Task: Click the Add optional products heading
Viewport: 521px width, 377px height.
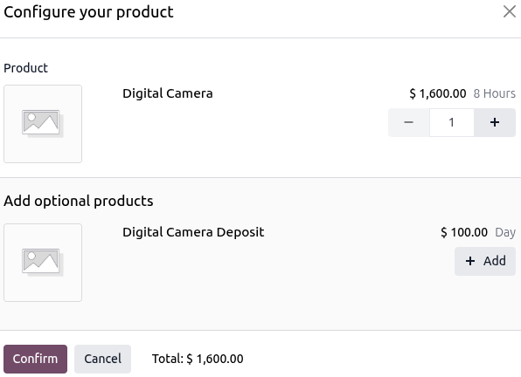Action: tap(79, 201)
